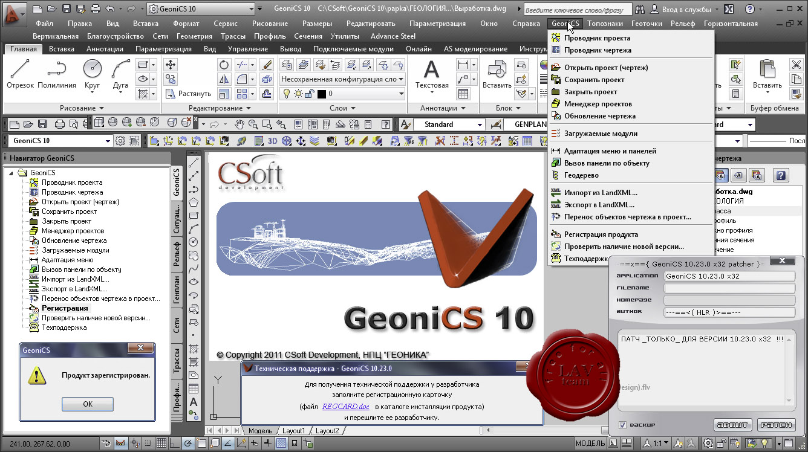
Task: Open the Топознаки menu
Action: (x=605, y=24)
